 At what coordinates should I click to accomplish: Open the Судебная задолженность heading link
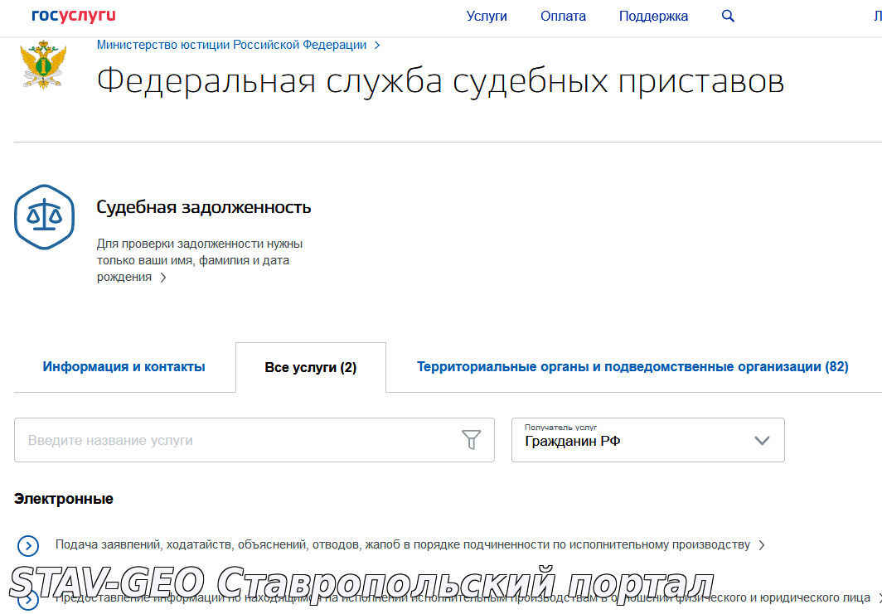pyautogui.click(x=204, y=207)
